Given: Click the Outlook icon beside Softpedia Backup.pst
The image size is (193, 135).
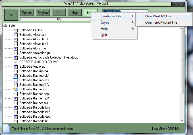Looking at the screenshot, I should coord(16,89).
